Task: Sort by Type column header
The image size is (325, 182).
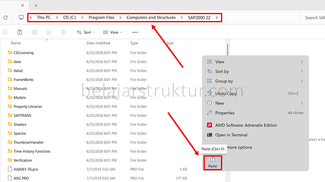Action: tap(134, 43)
